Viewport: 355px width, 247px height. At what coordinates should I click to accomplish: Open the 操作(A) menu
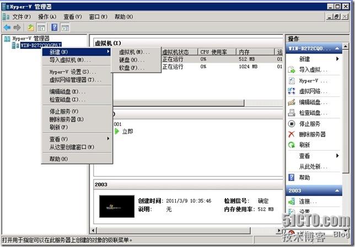tap(47, 17)
